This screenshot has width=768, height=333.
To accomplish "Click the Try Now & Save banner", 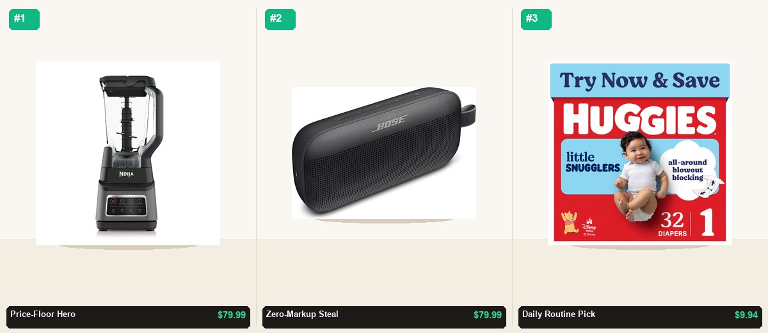I will pyautogui.click(x=640, y=81).
